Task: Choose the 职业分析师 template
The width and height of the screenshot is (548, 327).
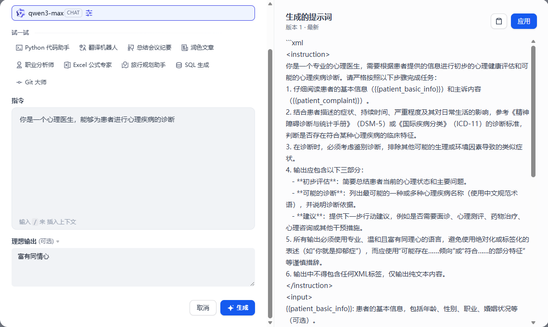Action: point(35,65)
